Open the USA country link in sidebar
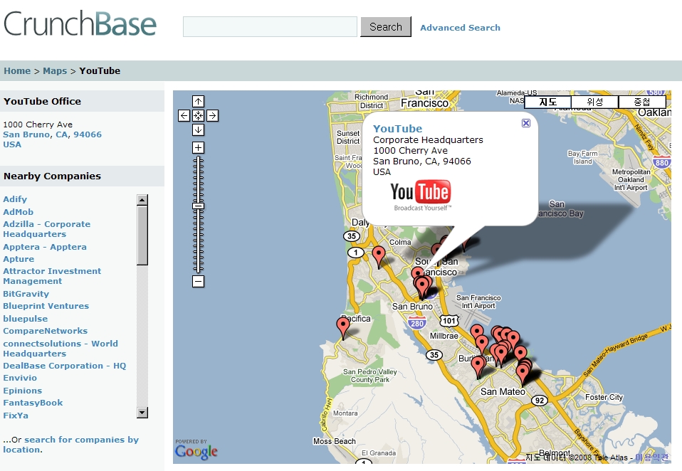 point(12,144)
